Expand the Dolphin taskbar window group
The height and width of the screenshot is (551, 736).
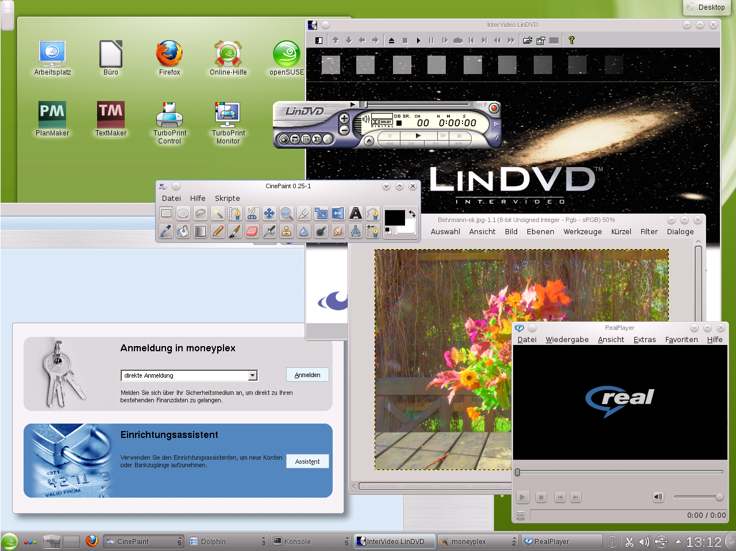click(263, 541)
